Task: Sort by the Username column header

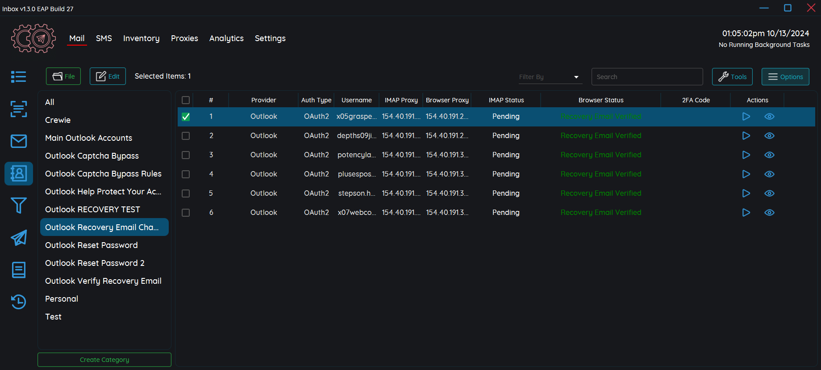Action: coord(356,100)
